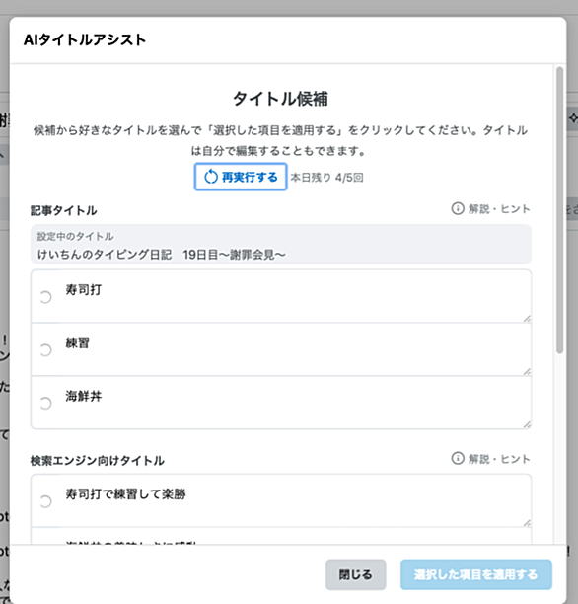Click inside the 寿司打で練習して楽勝 text area

pyautogui.click(x=294, y=500)
